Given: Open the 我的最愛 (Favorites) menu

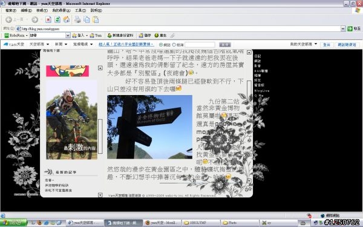Looking at the screenshot, I should (x=61, y=10).
